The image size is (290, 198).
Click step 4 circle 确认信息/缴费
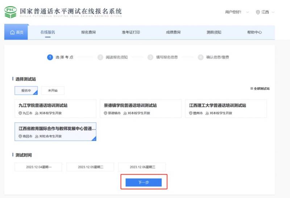coord(200,57)
